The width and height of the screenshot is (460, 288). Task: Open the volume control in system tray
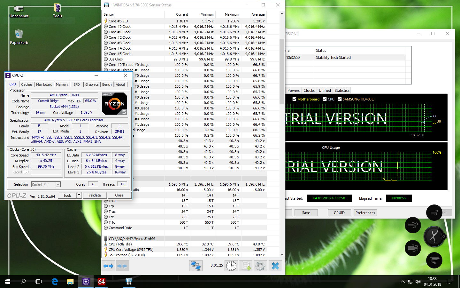point(418,282)
